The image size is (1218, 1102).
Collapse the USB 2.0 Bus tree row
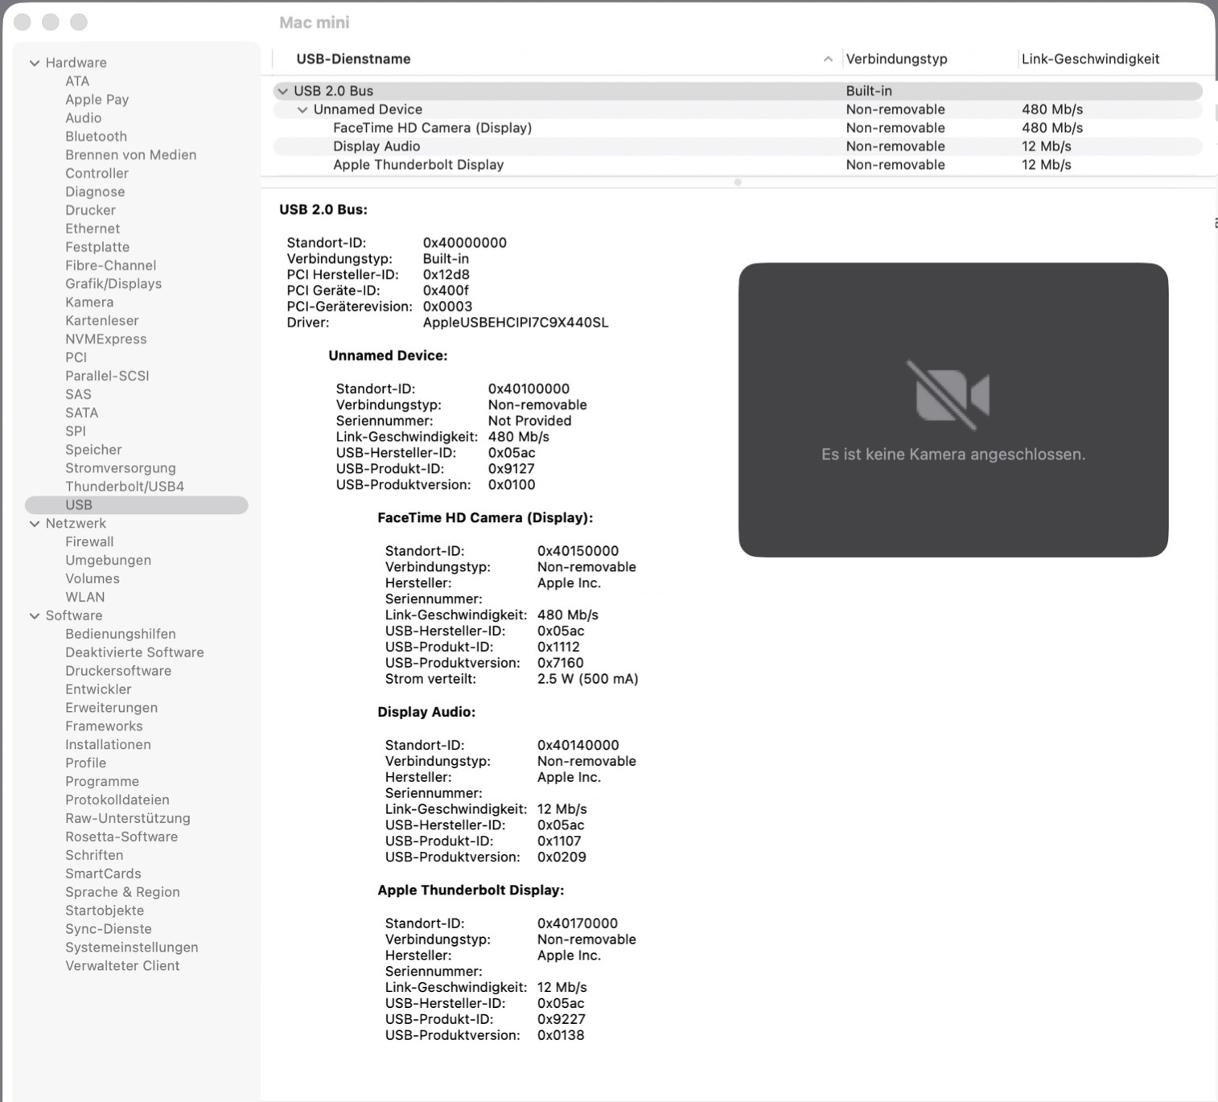(282, 92)
